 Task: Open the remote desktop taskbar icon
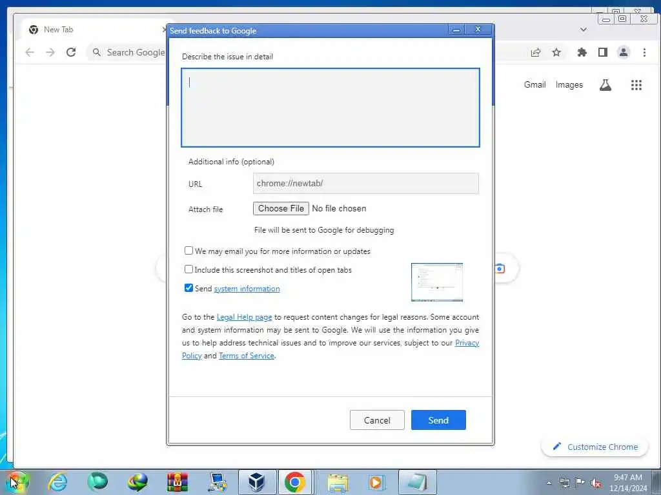coord(218,482)
